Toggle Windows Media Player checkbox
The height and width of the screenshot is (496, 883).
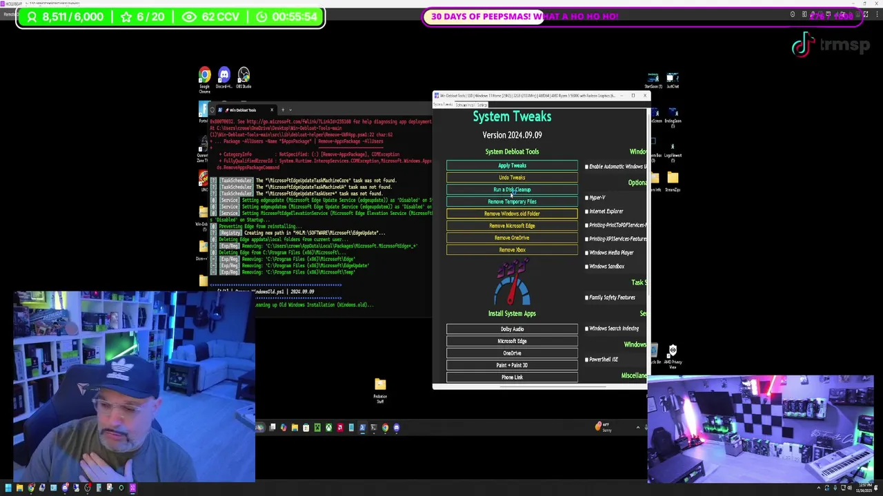tap(587, 253)
